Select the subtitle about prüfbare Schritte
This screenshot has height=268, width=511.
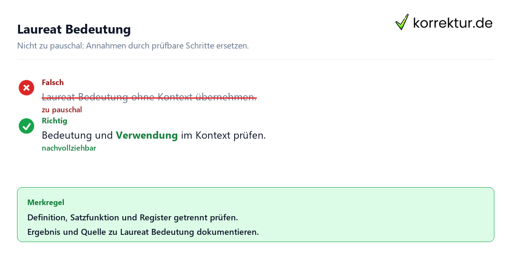point(133,46)
